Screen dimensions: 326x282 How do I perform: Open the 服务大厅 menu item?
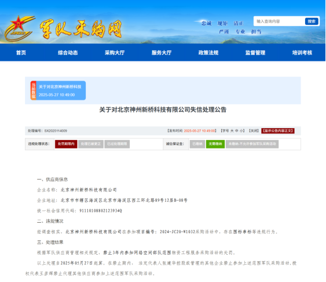(162, 53)
